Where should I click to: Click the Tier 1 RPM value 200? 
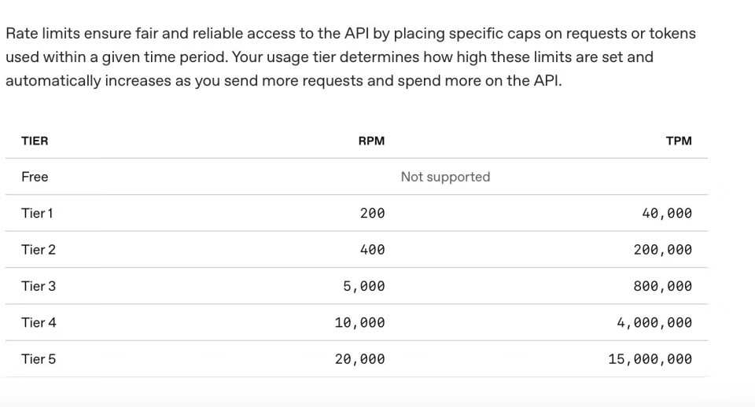click(x=372, y=213)
